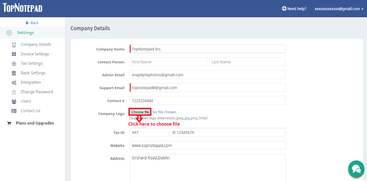Click the Users group icon
The width and height of the screenshot is (367, 181).
click(x=14, y=101)
